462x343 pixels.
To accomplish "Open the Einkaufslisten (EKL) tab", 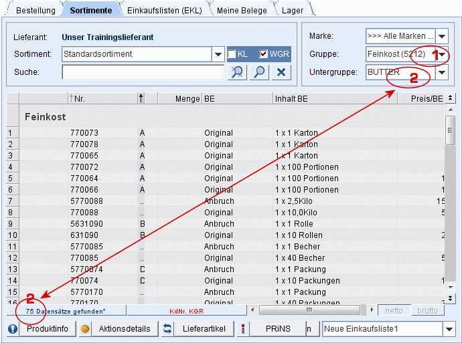I will click(164, 11).
